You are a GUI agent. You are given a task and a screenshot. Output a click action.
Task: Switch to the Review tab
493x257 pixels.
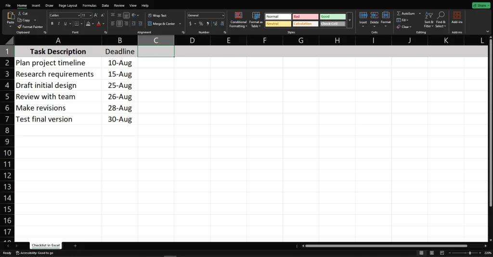point(119,5)
